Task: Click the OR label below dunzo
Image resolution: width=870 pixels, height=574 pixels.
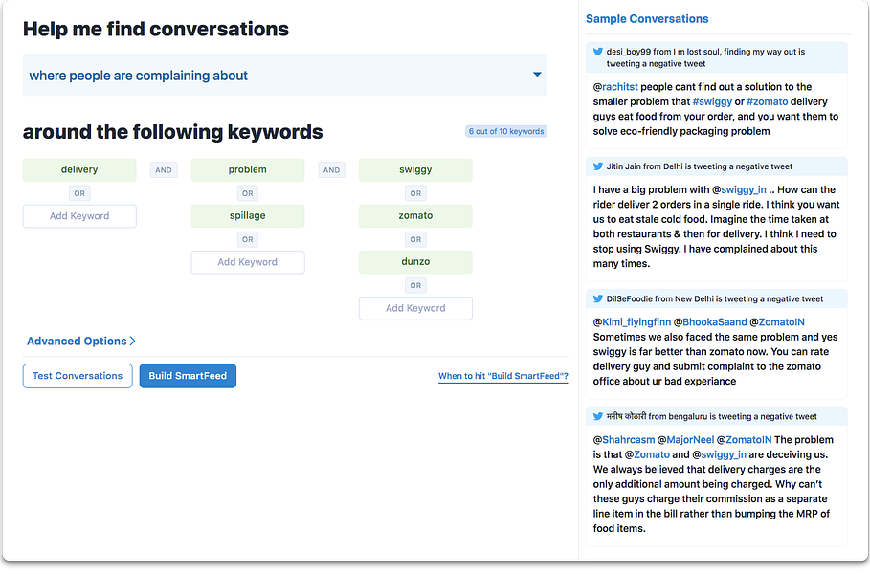Action: [x=415, y=286]
